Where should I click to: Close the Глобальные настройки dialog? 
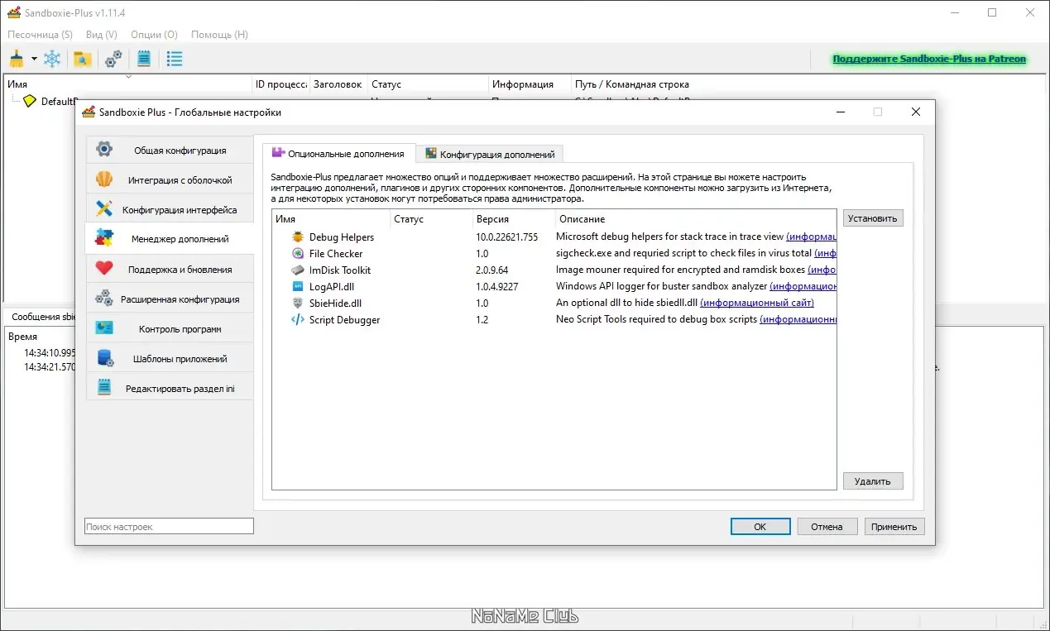(x=915, y=112)
